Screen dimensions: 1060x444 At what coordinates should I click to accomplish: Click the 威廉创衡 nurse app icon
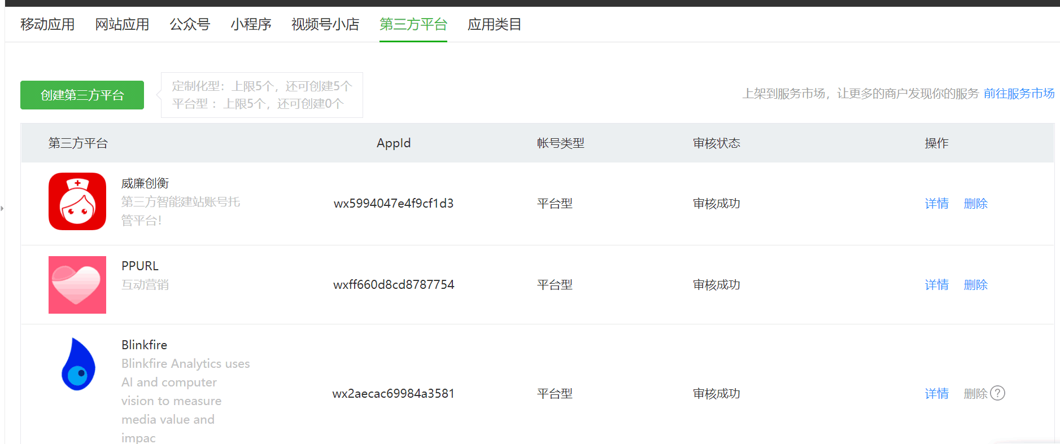(77, 201)
